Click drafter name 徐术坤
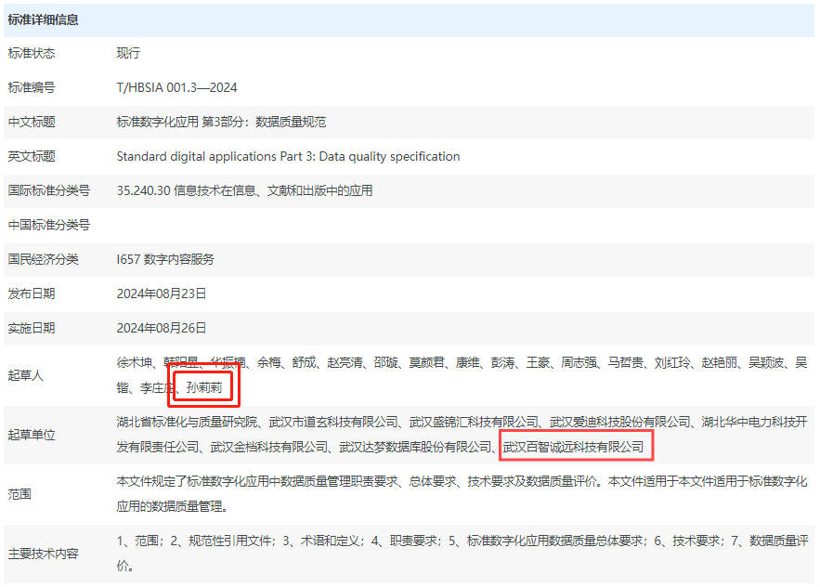820x587 pixels. 134,363
